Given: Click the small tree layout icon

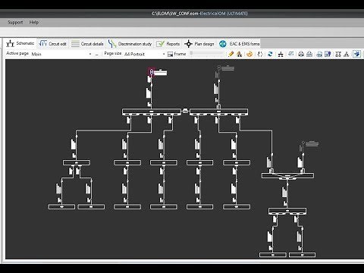Looking at the screenshot, I should click(x=347, y=54).
